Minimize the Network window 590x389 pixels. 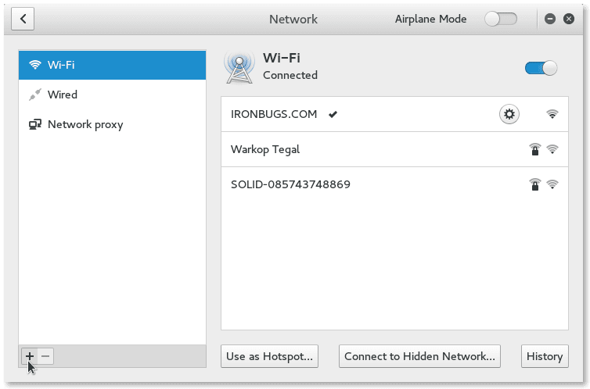550,19
